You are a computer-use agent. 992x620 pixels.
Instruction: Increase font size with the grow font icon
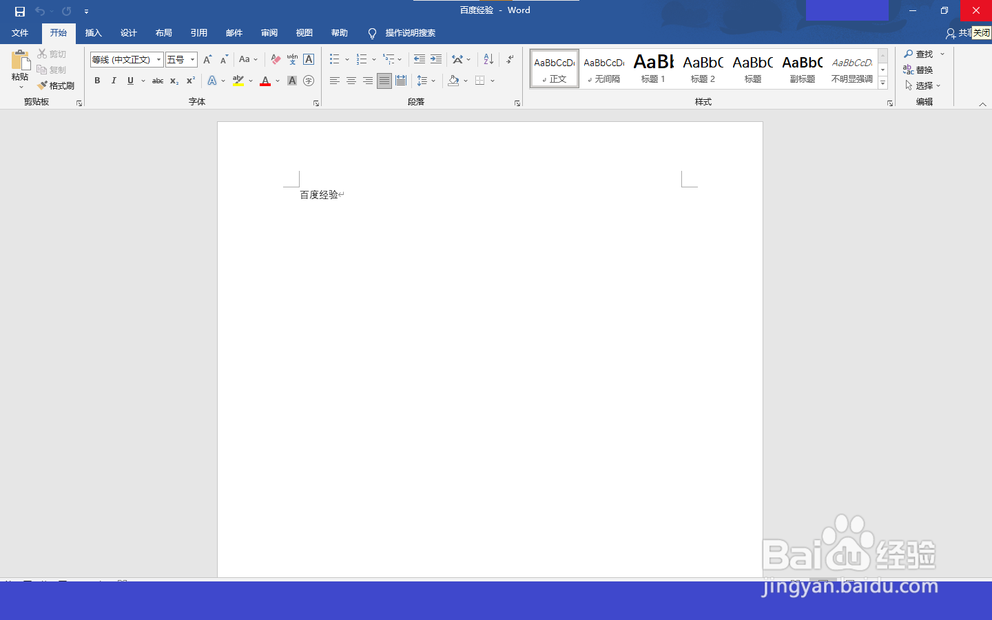pos(207,59)
